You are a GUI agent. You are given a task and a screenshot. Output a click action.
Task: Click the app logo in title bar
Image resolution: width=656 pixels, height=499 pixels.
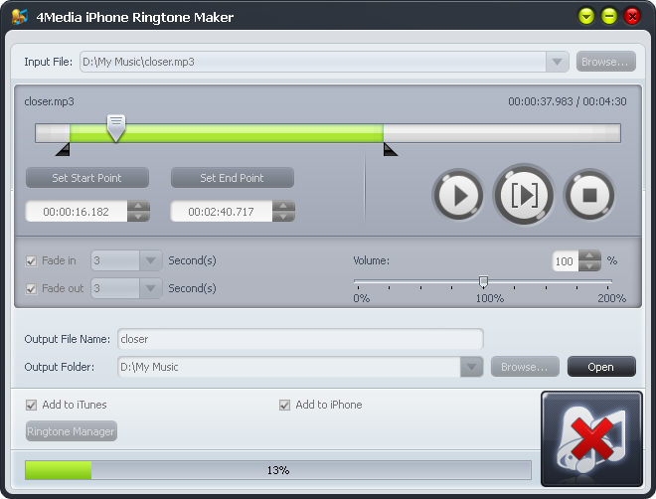click(19, 16)
